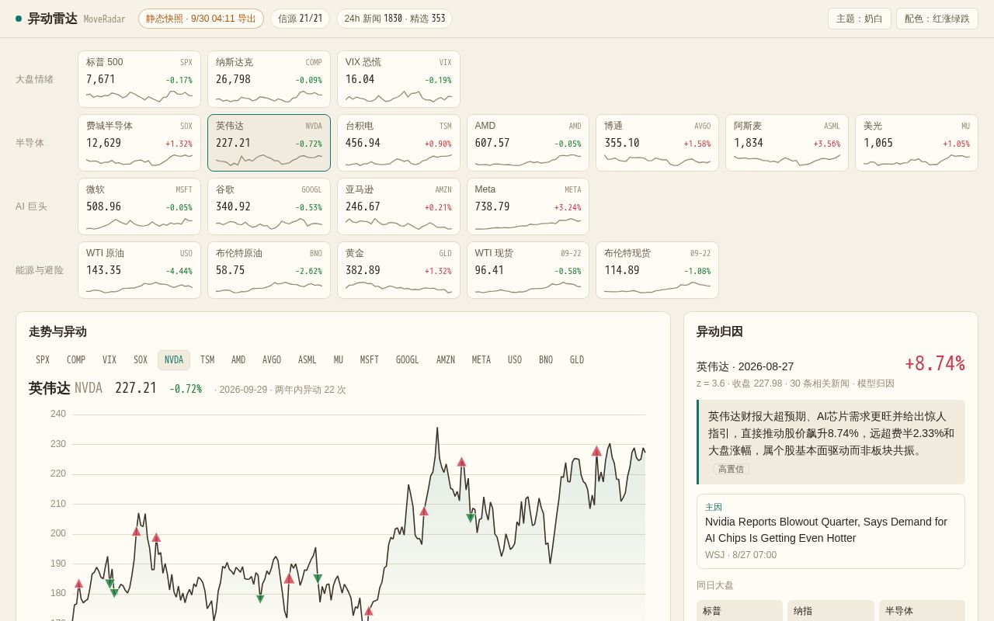Open the 布伦特现货 card
This screenshot has width=994, height=621.
658,270
